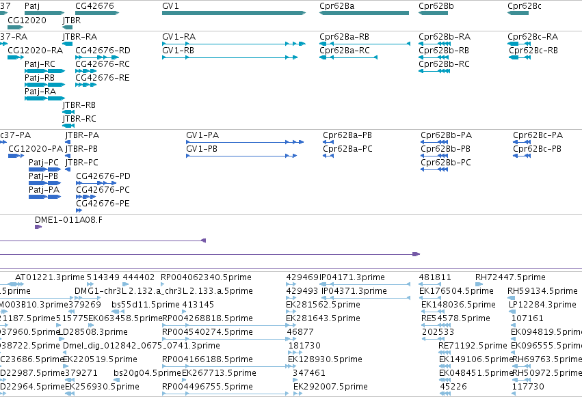Click the CG12020-RA transcript
Screen dimensions: 582x397
[x=16, y=57]
